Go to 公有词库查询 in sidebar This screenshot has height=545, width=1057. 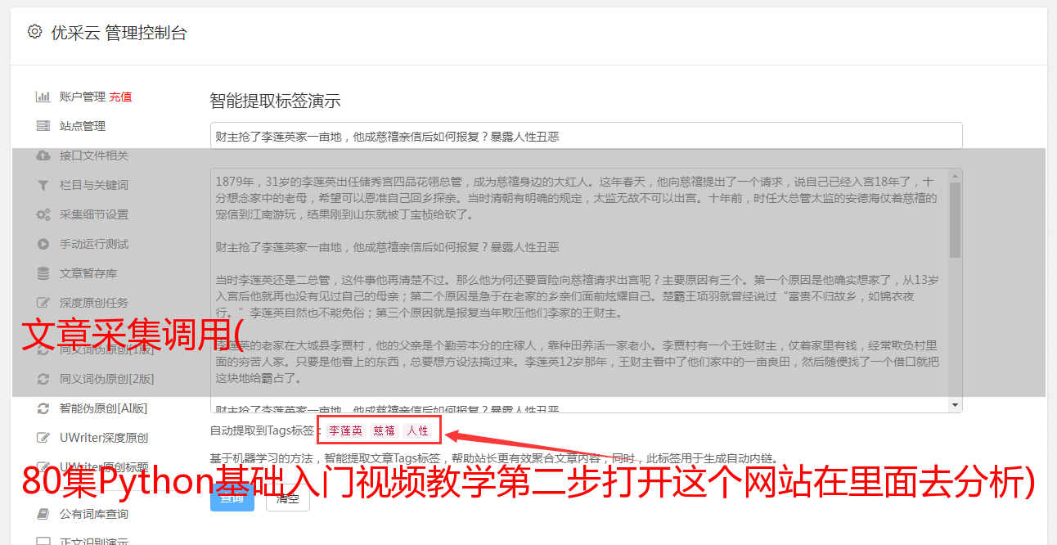click(94, 514)
